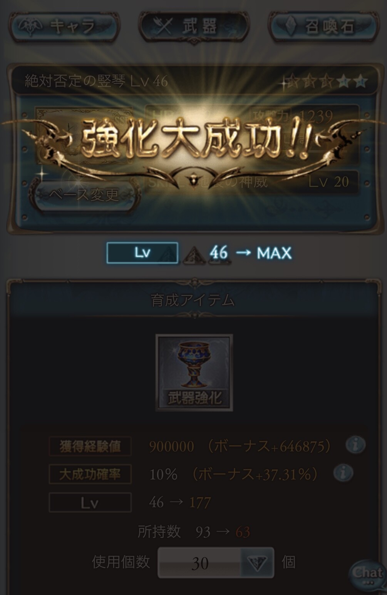Switch to the キャラ tab
The image size is (387, 595).
(65, 26)
